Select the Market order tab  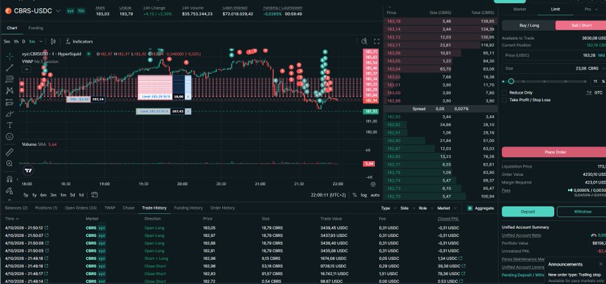(x=519, y=9)
